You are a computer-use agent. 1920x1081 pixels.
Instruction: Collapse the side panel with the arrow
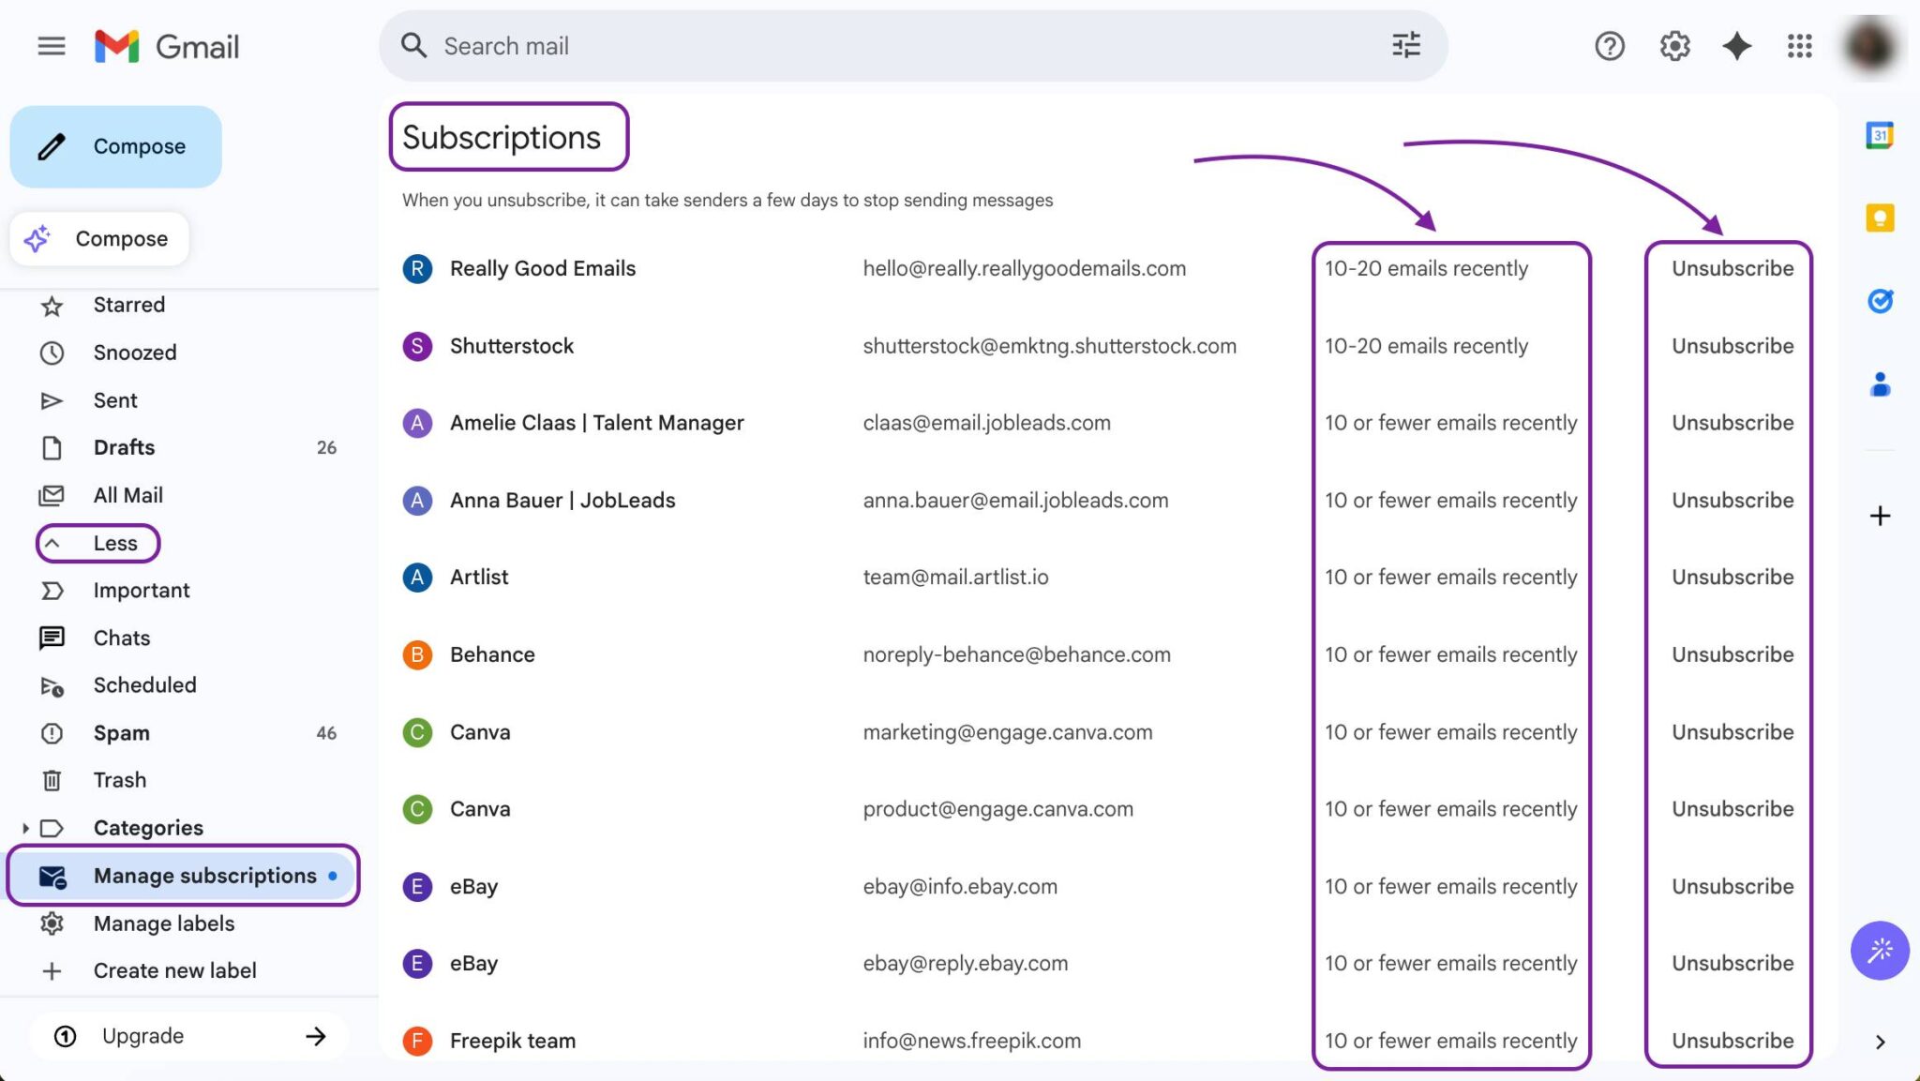click(1879, 1041)
